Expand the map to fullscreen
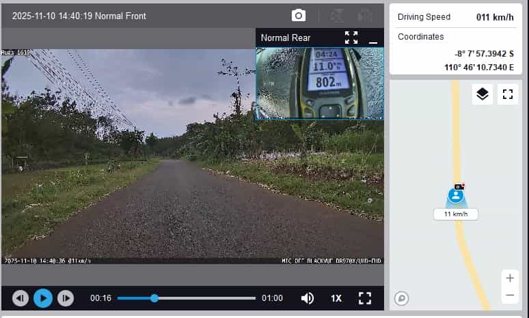Screen dimensions: 529x318 (507, 94)
